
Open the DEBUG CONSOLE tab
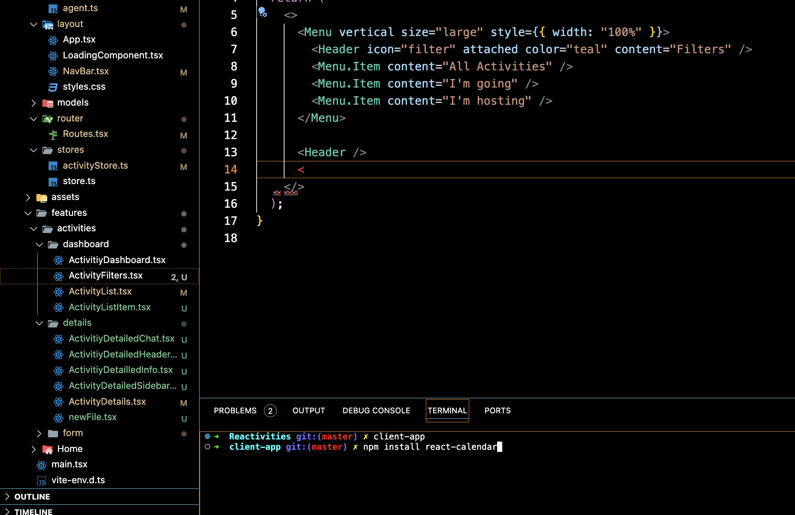click(x=376, y=411)
